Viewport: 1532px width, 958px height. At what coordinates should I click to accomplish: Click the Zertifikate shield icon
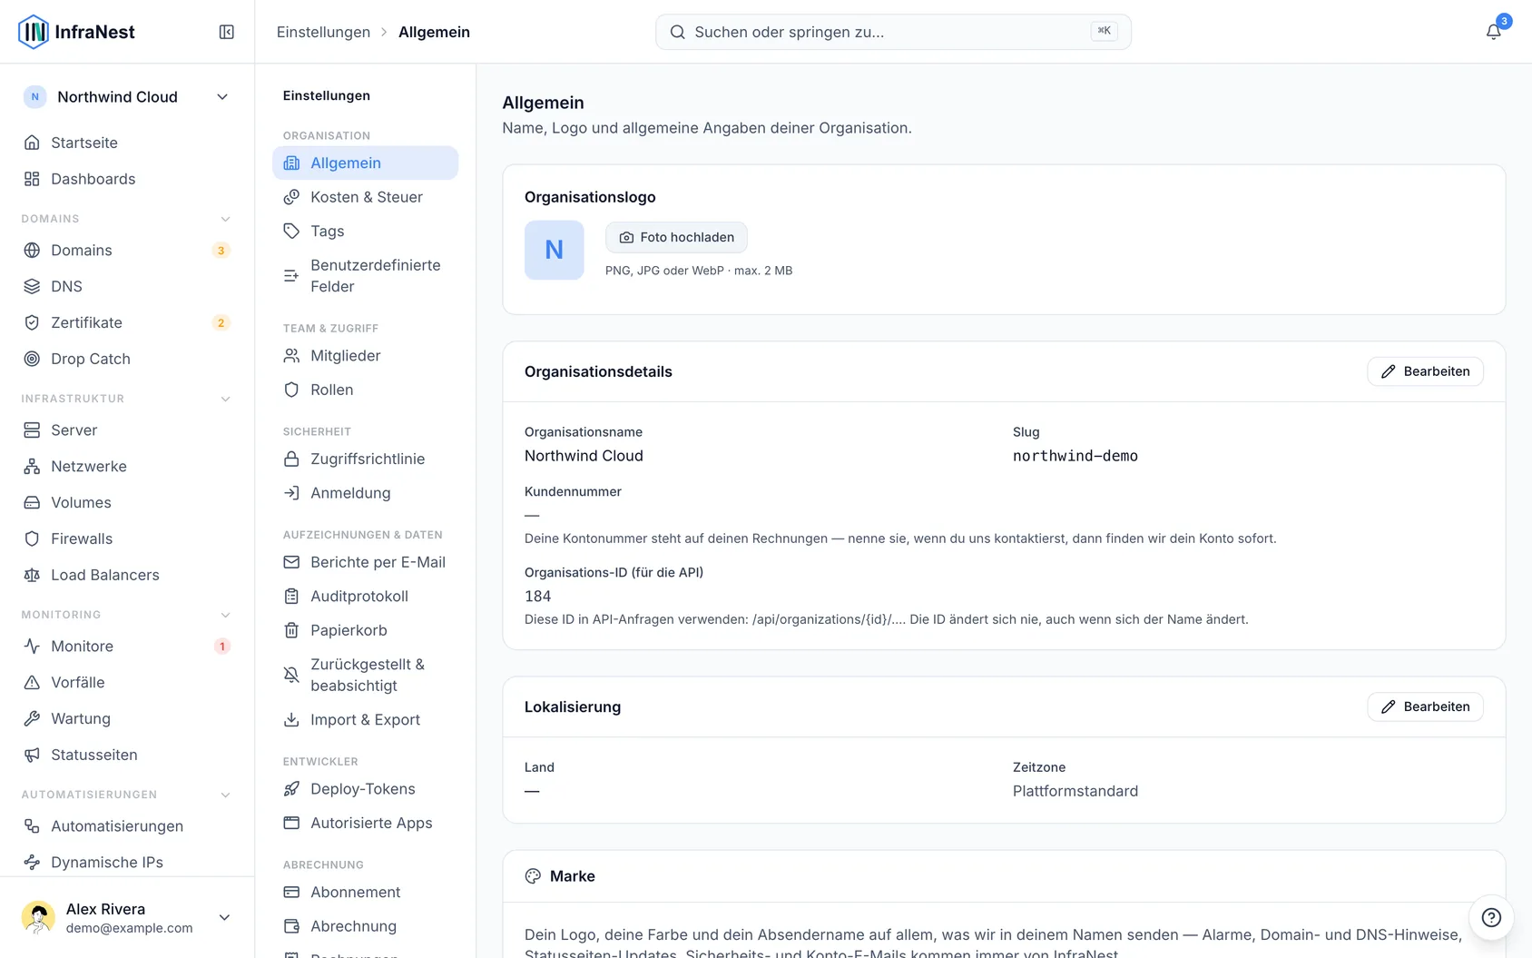32,323
